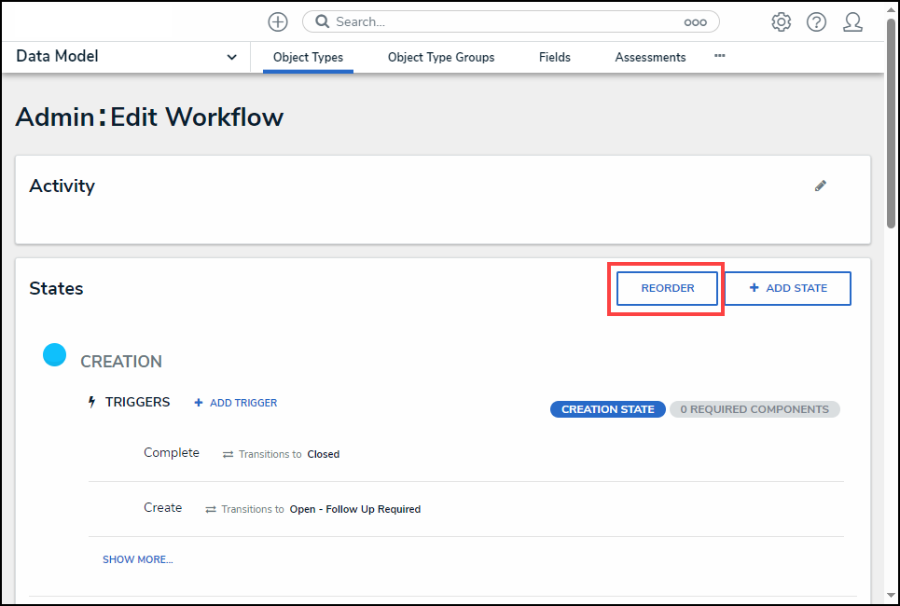900x606 pixels.
Task: Click the magnifying glass search icon
Action: (321, 21)
